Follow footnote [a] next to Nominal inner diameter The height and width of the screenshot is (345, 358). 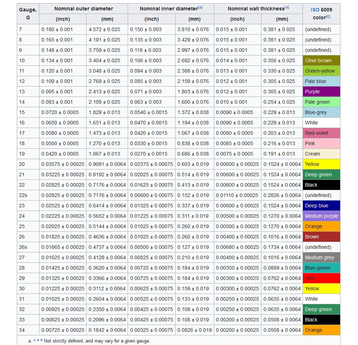[x=200, y=7]
